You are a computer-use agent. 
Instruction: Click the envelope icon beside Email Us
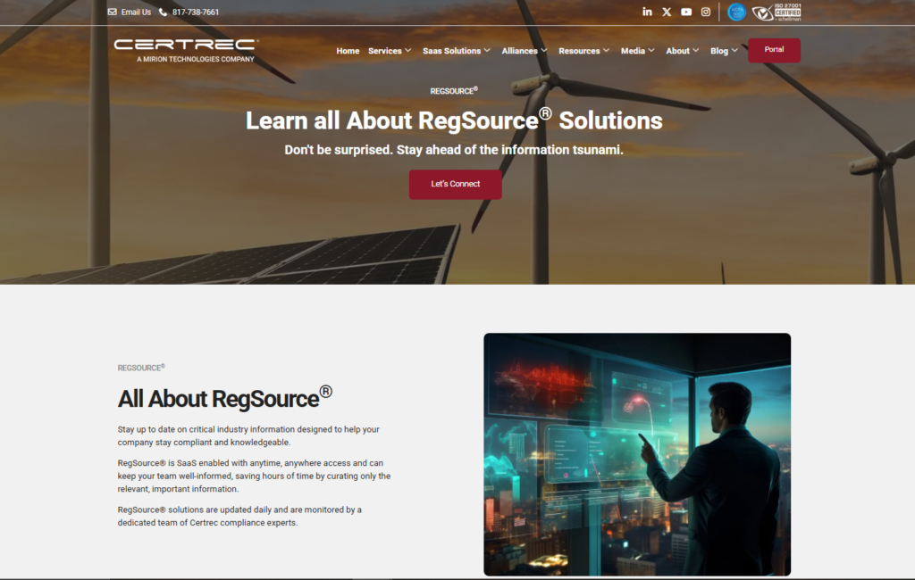click(x=112, y=12)
